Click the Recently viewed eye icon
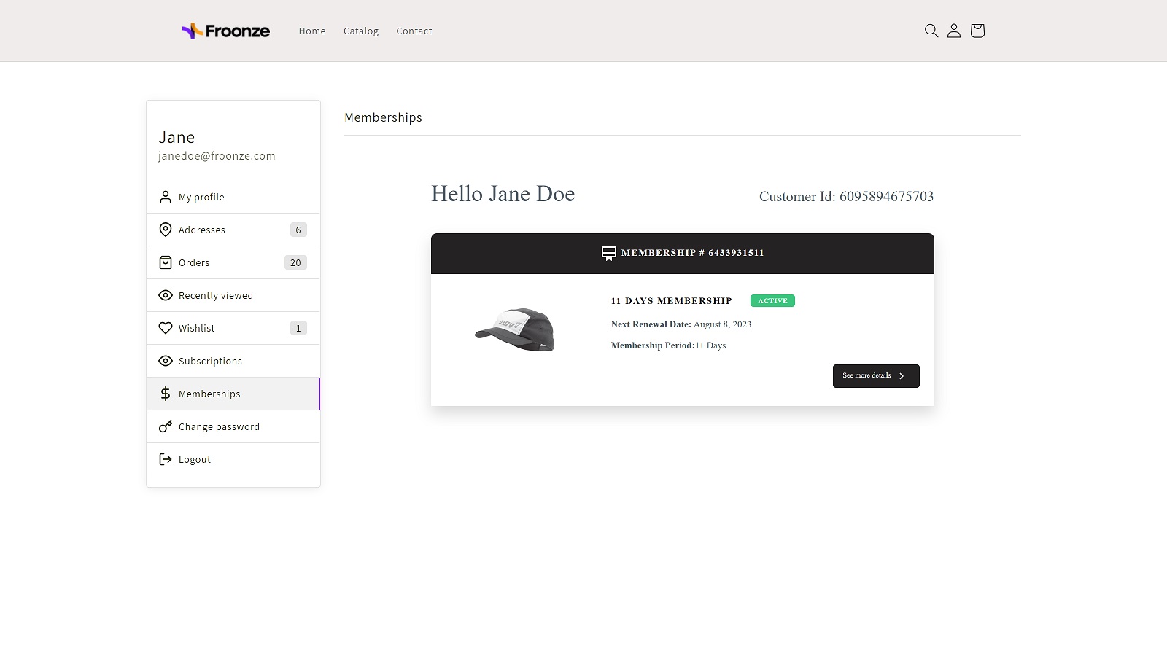The height and width of the screenshot is (656, 1167). pos(166,295)
